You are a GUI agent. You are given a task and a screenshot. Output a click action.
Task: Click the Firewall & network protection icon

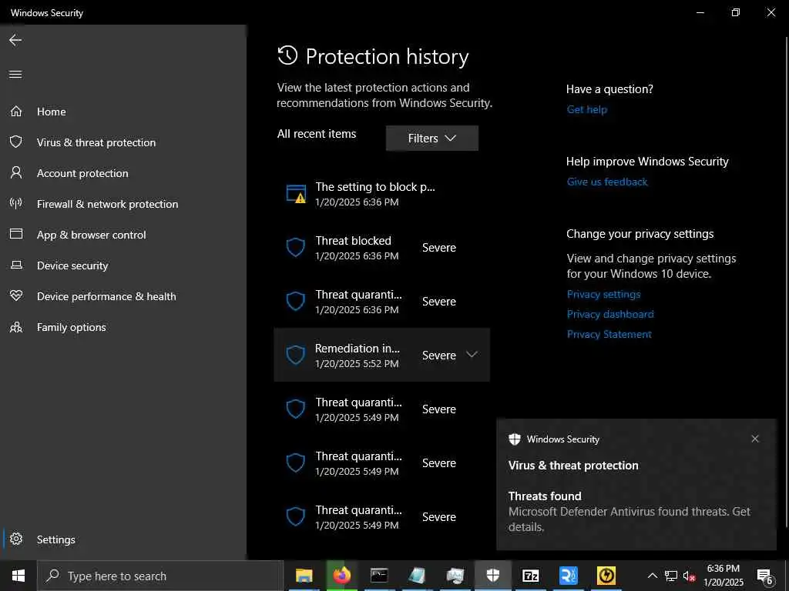pyautogui.click(x=16, y=204)
